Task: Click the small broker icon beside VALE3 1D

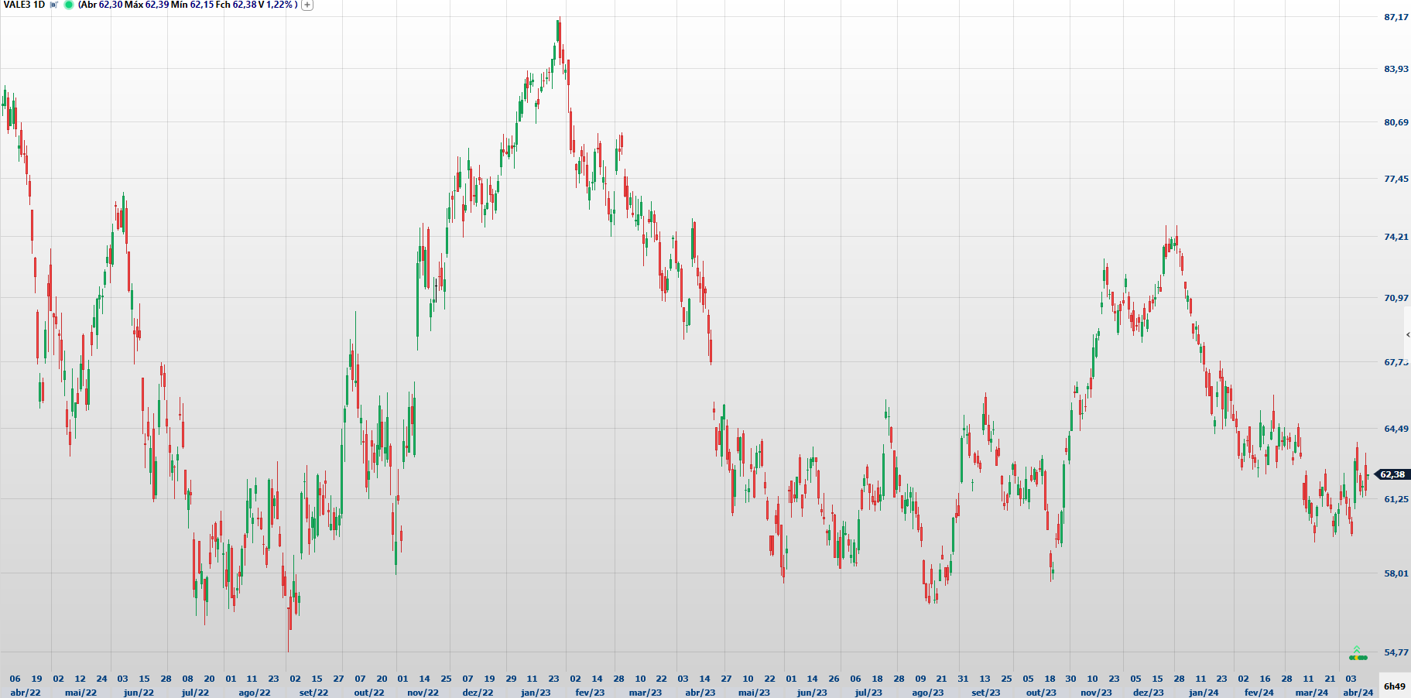Action: [54, 5]
